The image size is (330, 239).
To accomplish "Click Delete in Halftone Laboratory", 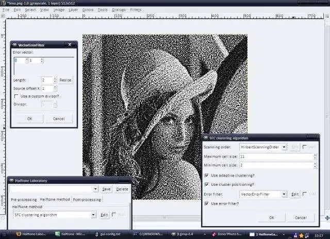I will click(x=122, y=189).
